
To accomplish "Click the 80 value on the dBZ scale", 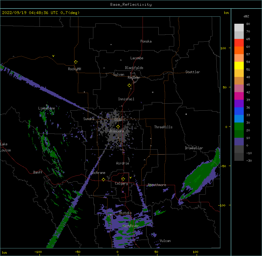I will coord(248,24).
